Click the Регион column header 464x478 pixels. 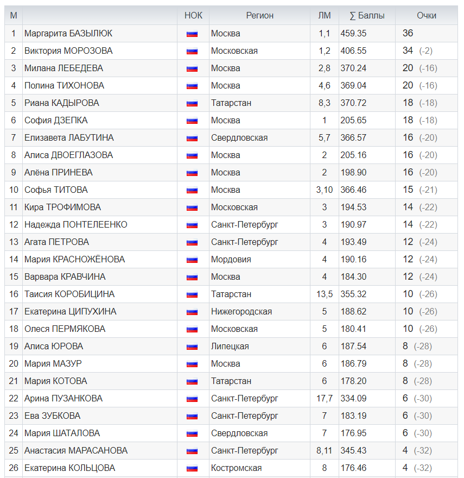point(259,16)
